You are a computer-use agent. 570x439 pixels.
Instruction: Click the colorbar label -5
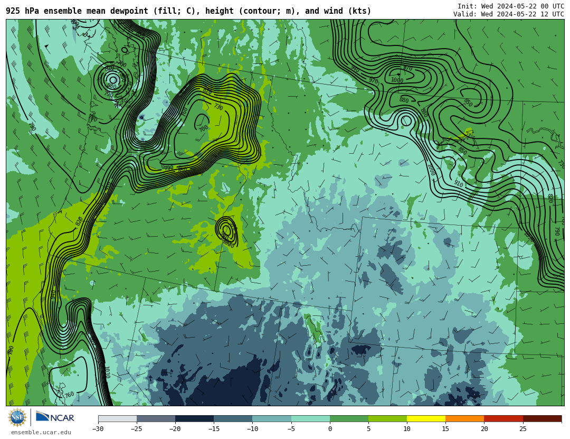pyautogui.click(x=291, y=429)
